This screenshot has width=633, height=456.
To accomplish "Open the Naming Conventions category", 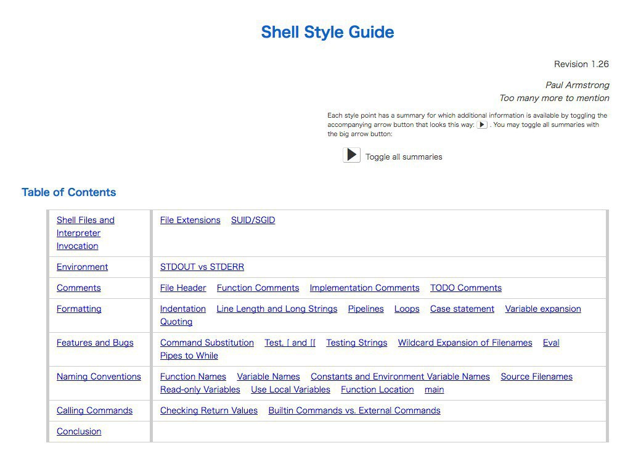I will click(x=99, y=377).
